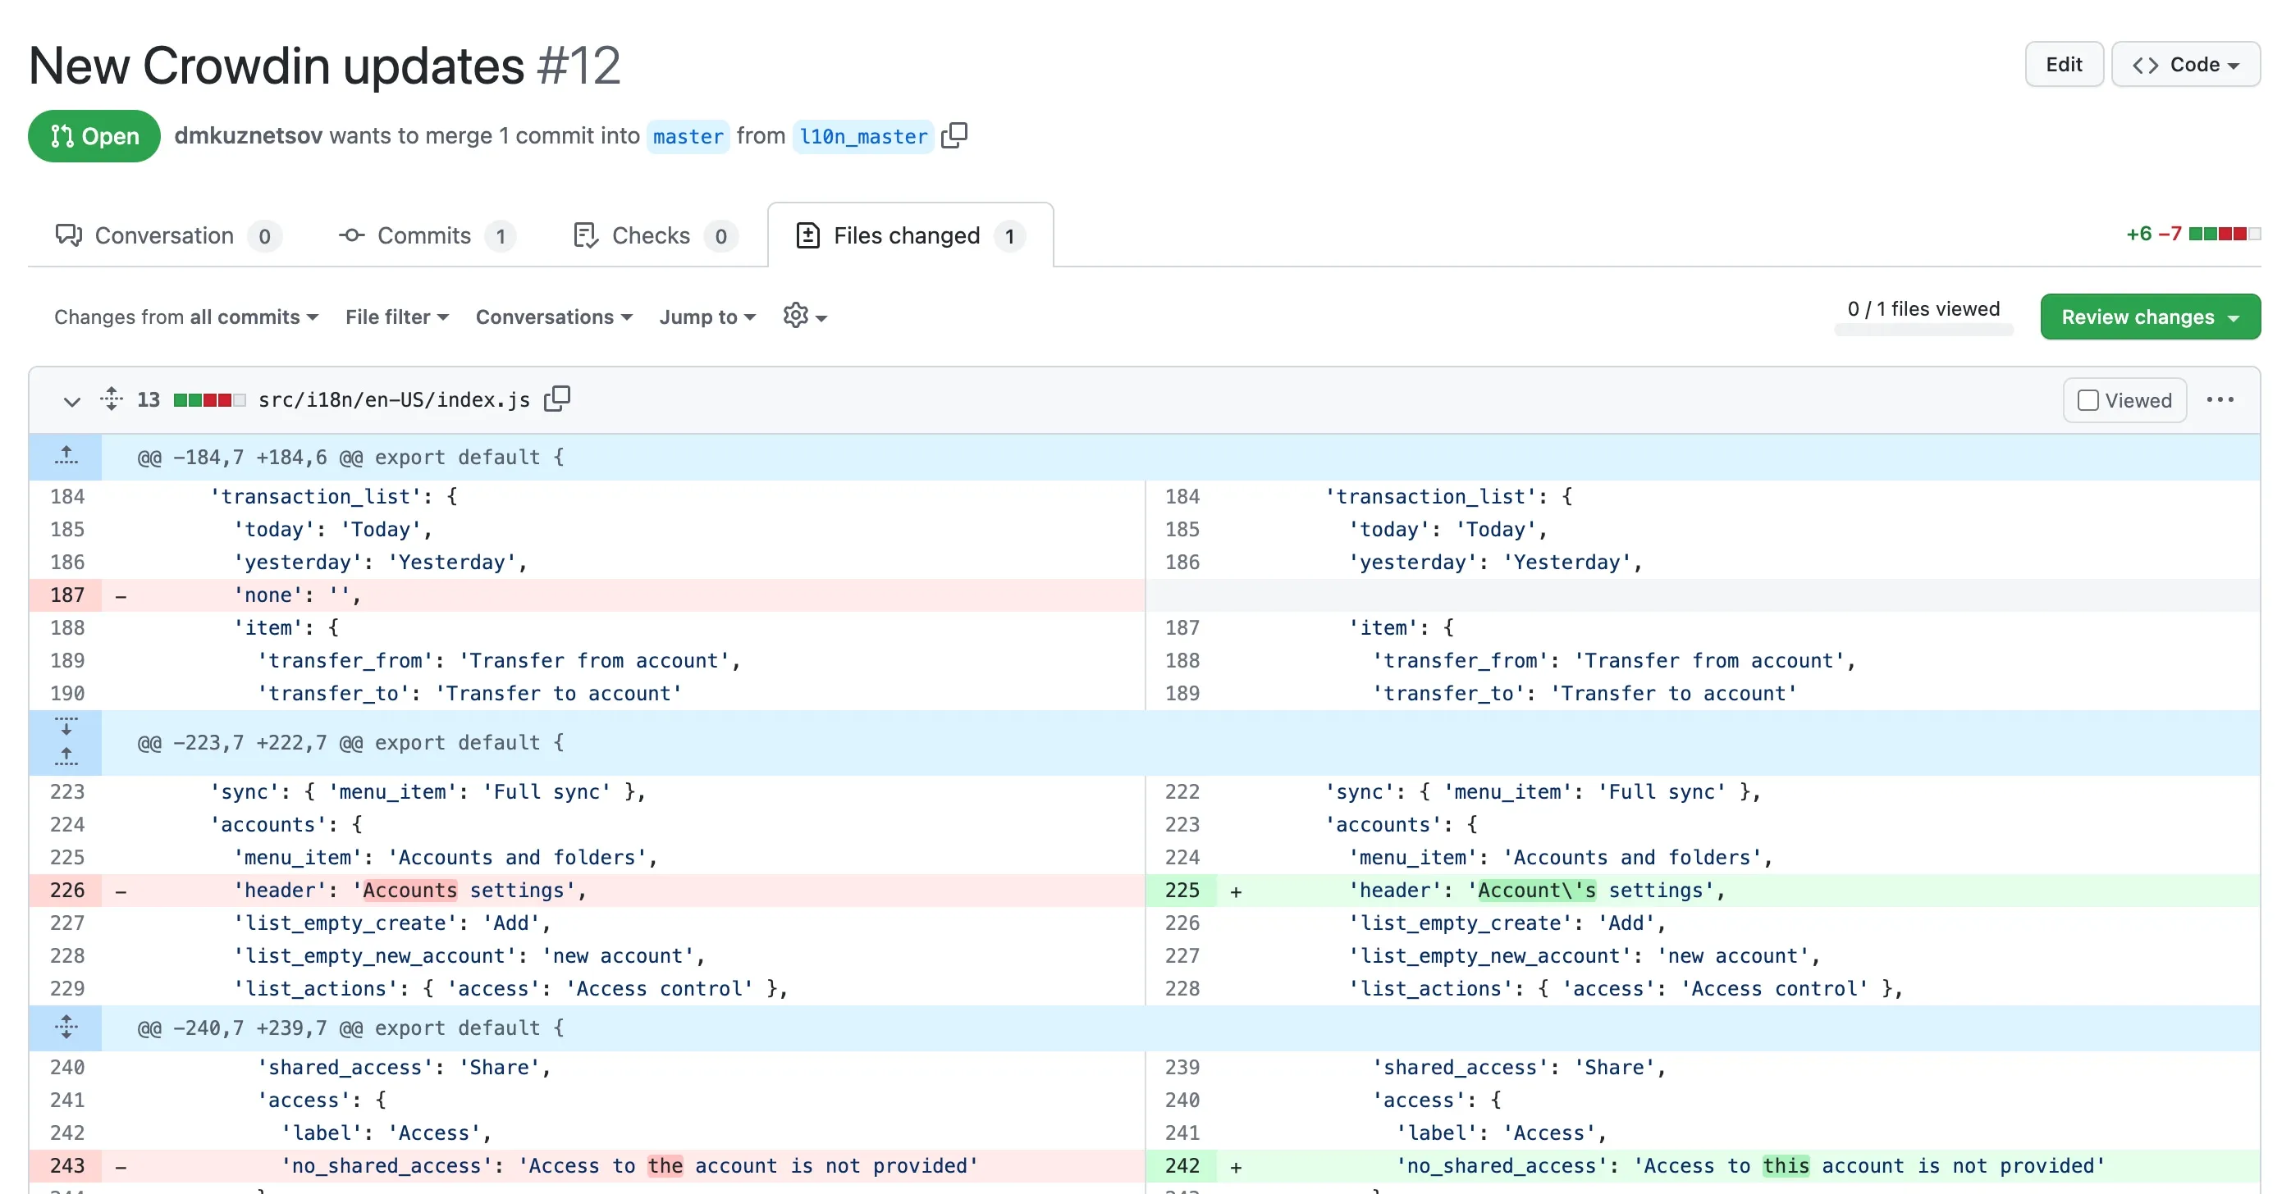Viewport: 2291px width, 1194px height.
Task: Collapse the diff using the chevron icon
Action: (71, 402)
